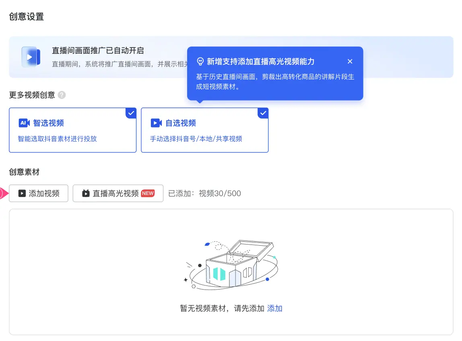The image size is (462, 341).
Task: Click the 创意设置 page title
Action: [27, 16]
